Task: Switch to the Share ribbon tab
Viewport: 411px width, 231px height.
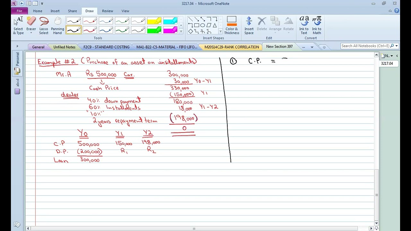Action: pos(72,11)
